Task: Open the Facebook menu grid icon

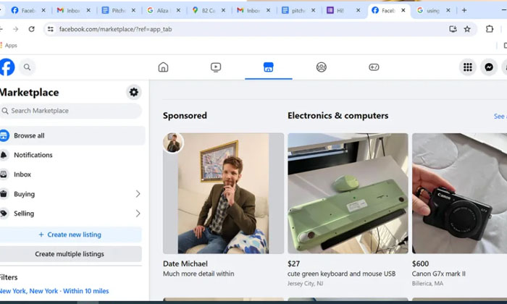Action: (x=467, y=67)
